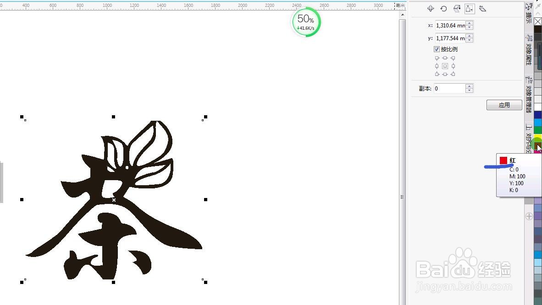Select the bottom-center anchor point
Screen dimensions: 542x305
pos(445,74)
